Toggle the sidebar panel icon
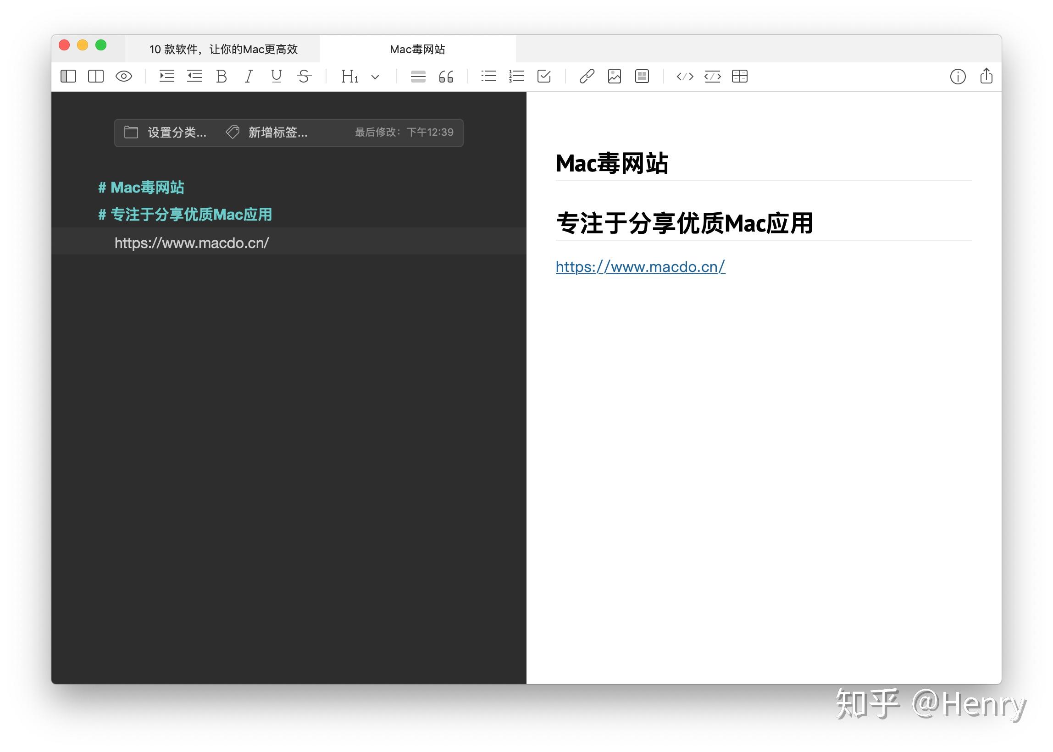 [68, 76]
